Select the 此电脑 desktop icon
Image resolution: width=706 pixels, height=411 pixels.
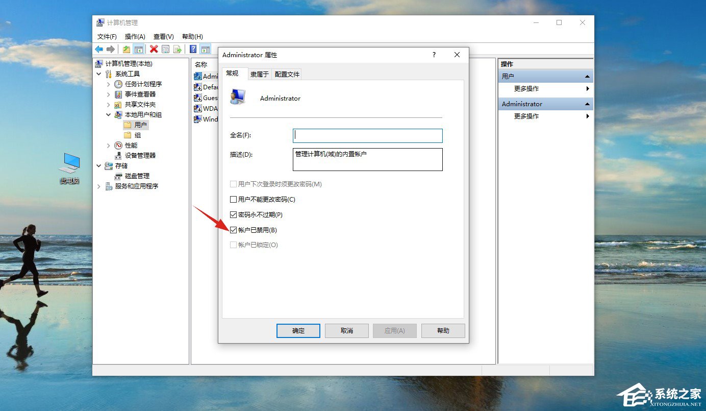tap(69, 168)
